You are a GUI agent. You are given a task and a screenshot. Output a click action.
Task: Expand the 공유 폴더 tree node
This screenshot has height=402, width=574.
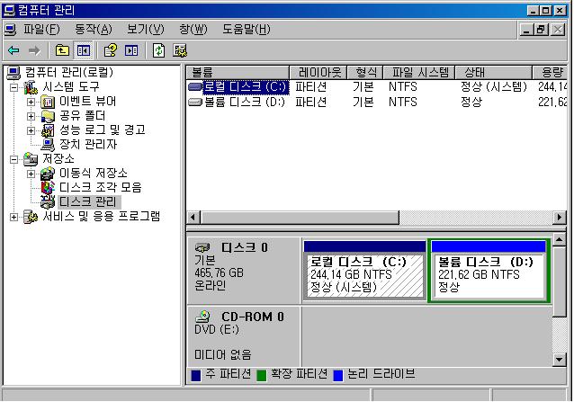[x=31, y=116]
